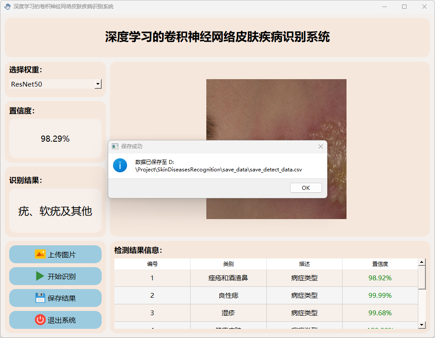Click the red power icon on 退出系统
This screenshot has height=338, width=435.
click(x=40, y=320)
